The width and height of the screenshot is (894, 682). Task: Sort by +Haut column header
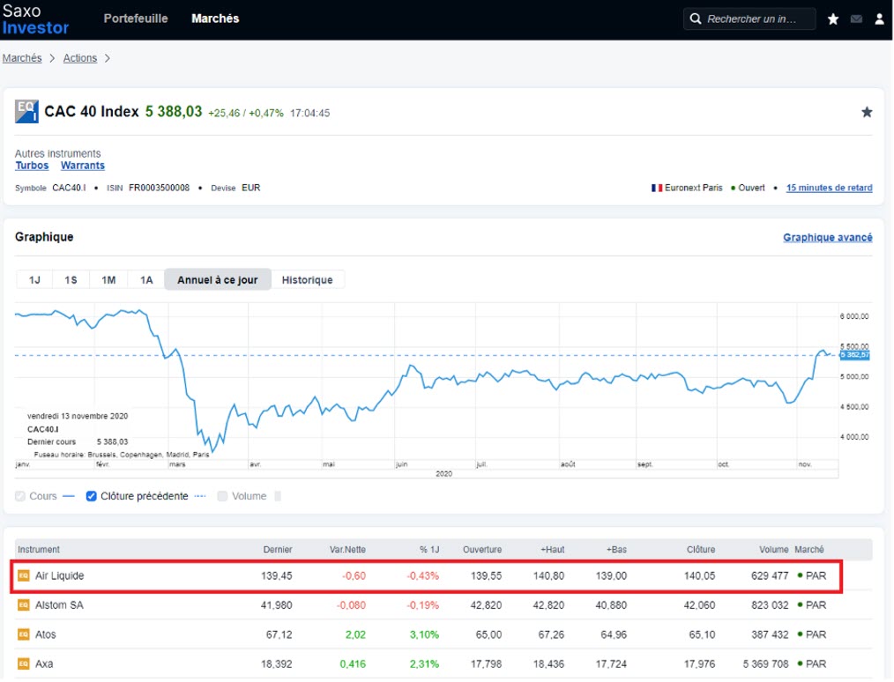tap(553, 550)
